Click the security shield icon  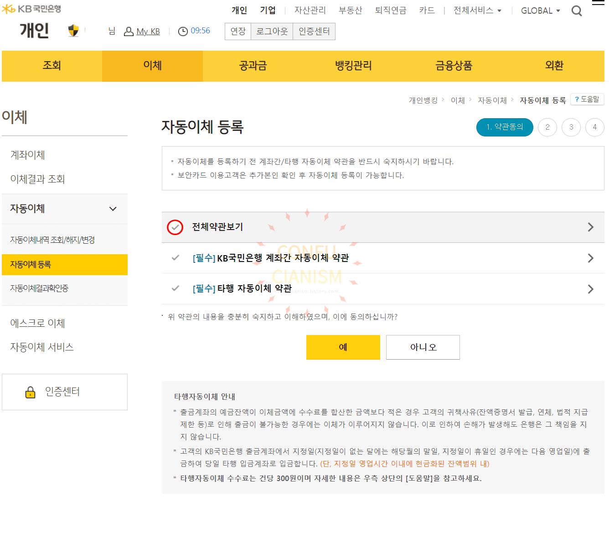pyautogui.click(x=73, y=31)
